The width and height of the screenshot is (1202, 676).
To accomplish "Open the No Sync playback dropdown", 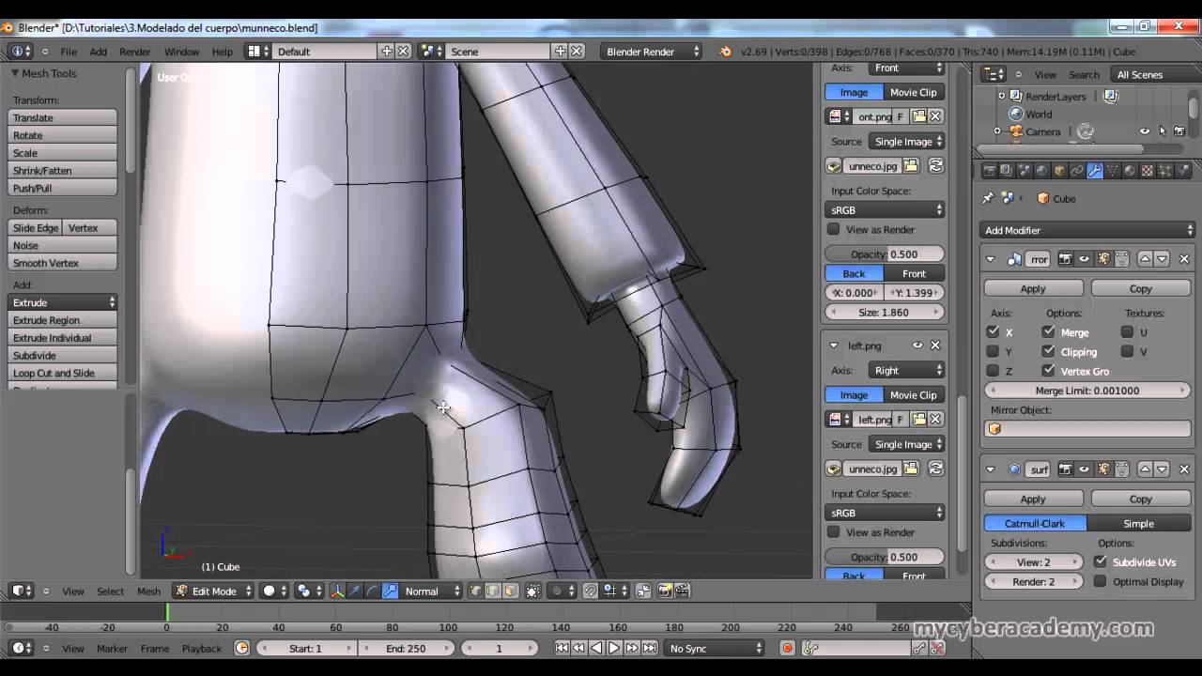I will 714,648.
